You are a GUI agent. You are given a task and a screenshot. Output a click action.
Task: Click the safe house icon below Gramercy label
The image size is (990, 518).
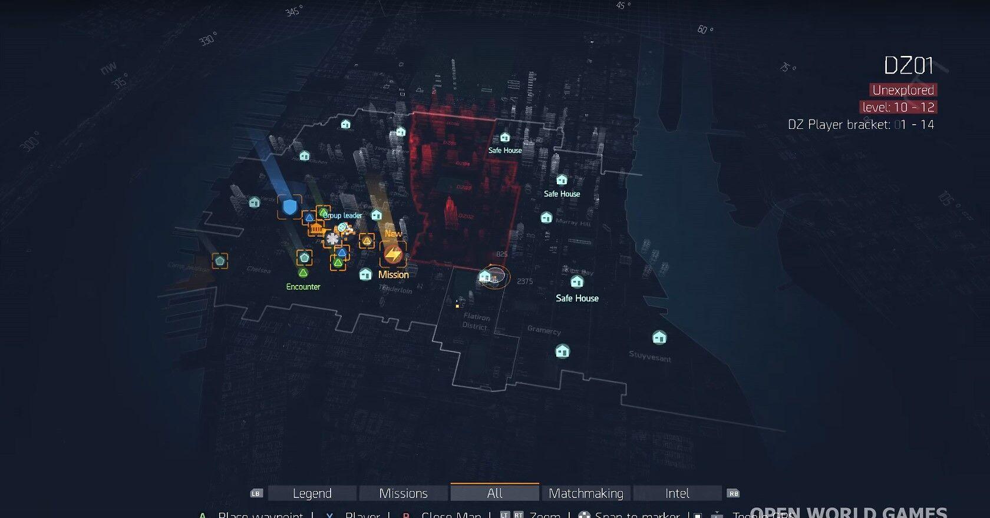(x=563, y=351)
